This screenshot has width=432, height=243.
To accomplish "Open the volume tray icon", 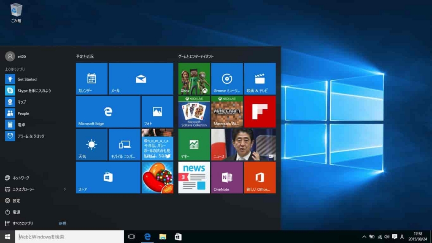I will point(387,237).
